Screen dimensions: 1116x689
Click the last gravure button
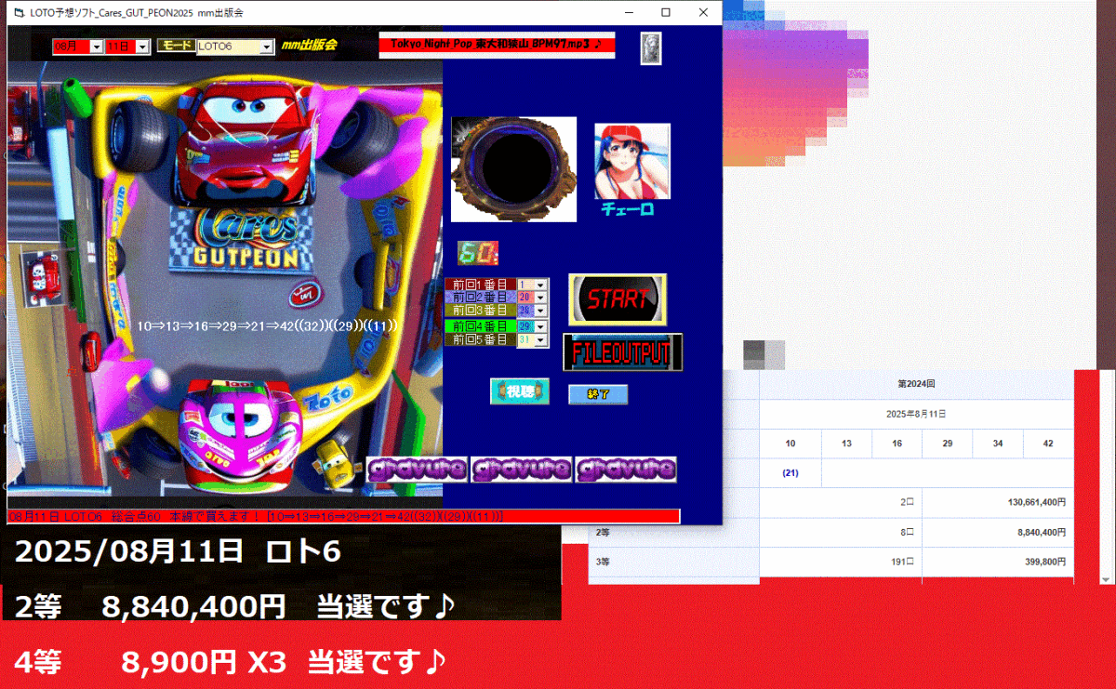pos(625,470)
